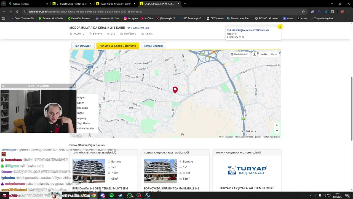353x199 pixels.
Task: Open the Sıfır Binada Manzaralı listing title
Action: pos(172,190)
